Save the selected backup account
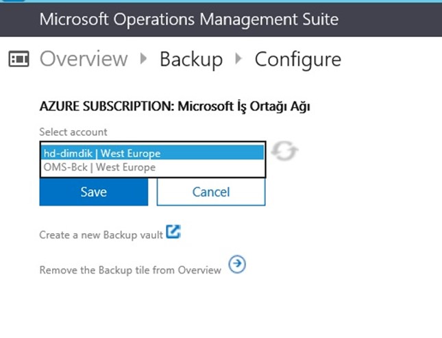Image resolution: width=442 pixels, height=338 pixels. (x=94, y=192)
